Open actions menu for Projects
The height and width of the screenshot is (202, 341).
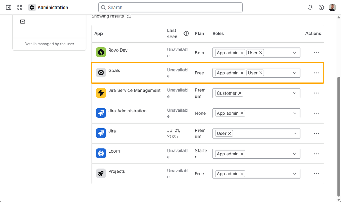coord(316,174)
